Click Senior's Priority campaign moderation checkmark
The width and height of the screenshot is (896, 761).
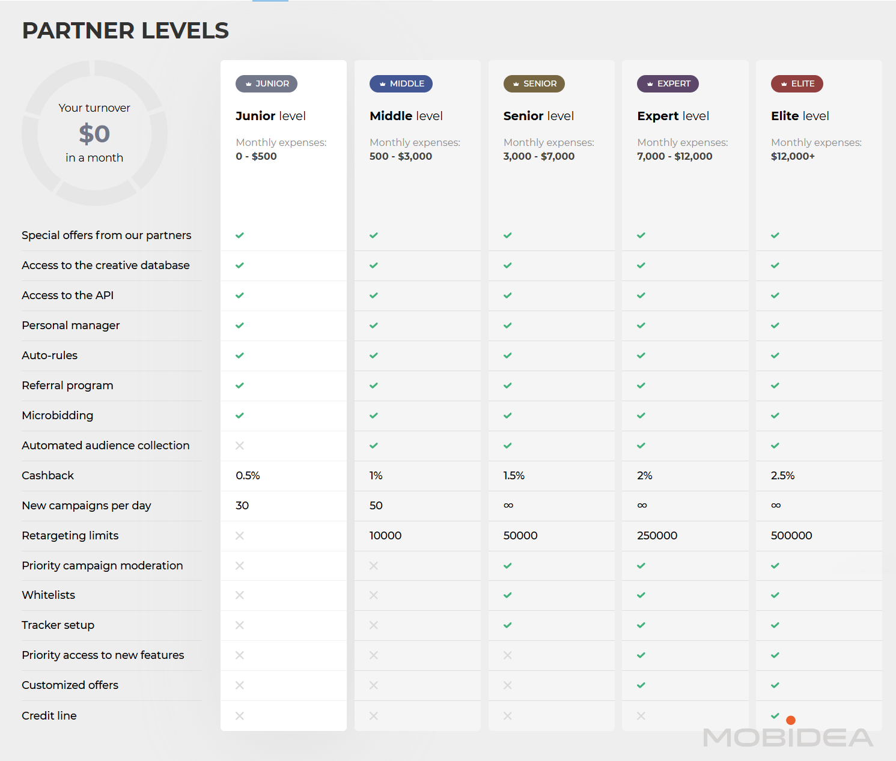(x=508, y=566)
